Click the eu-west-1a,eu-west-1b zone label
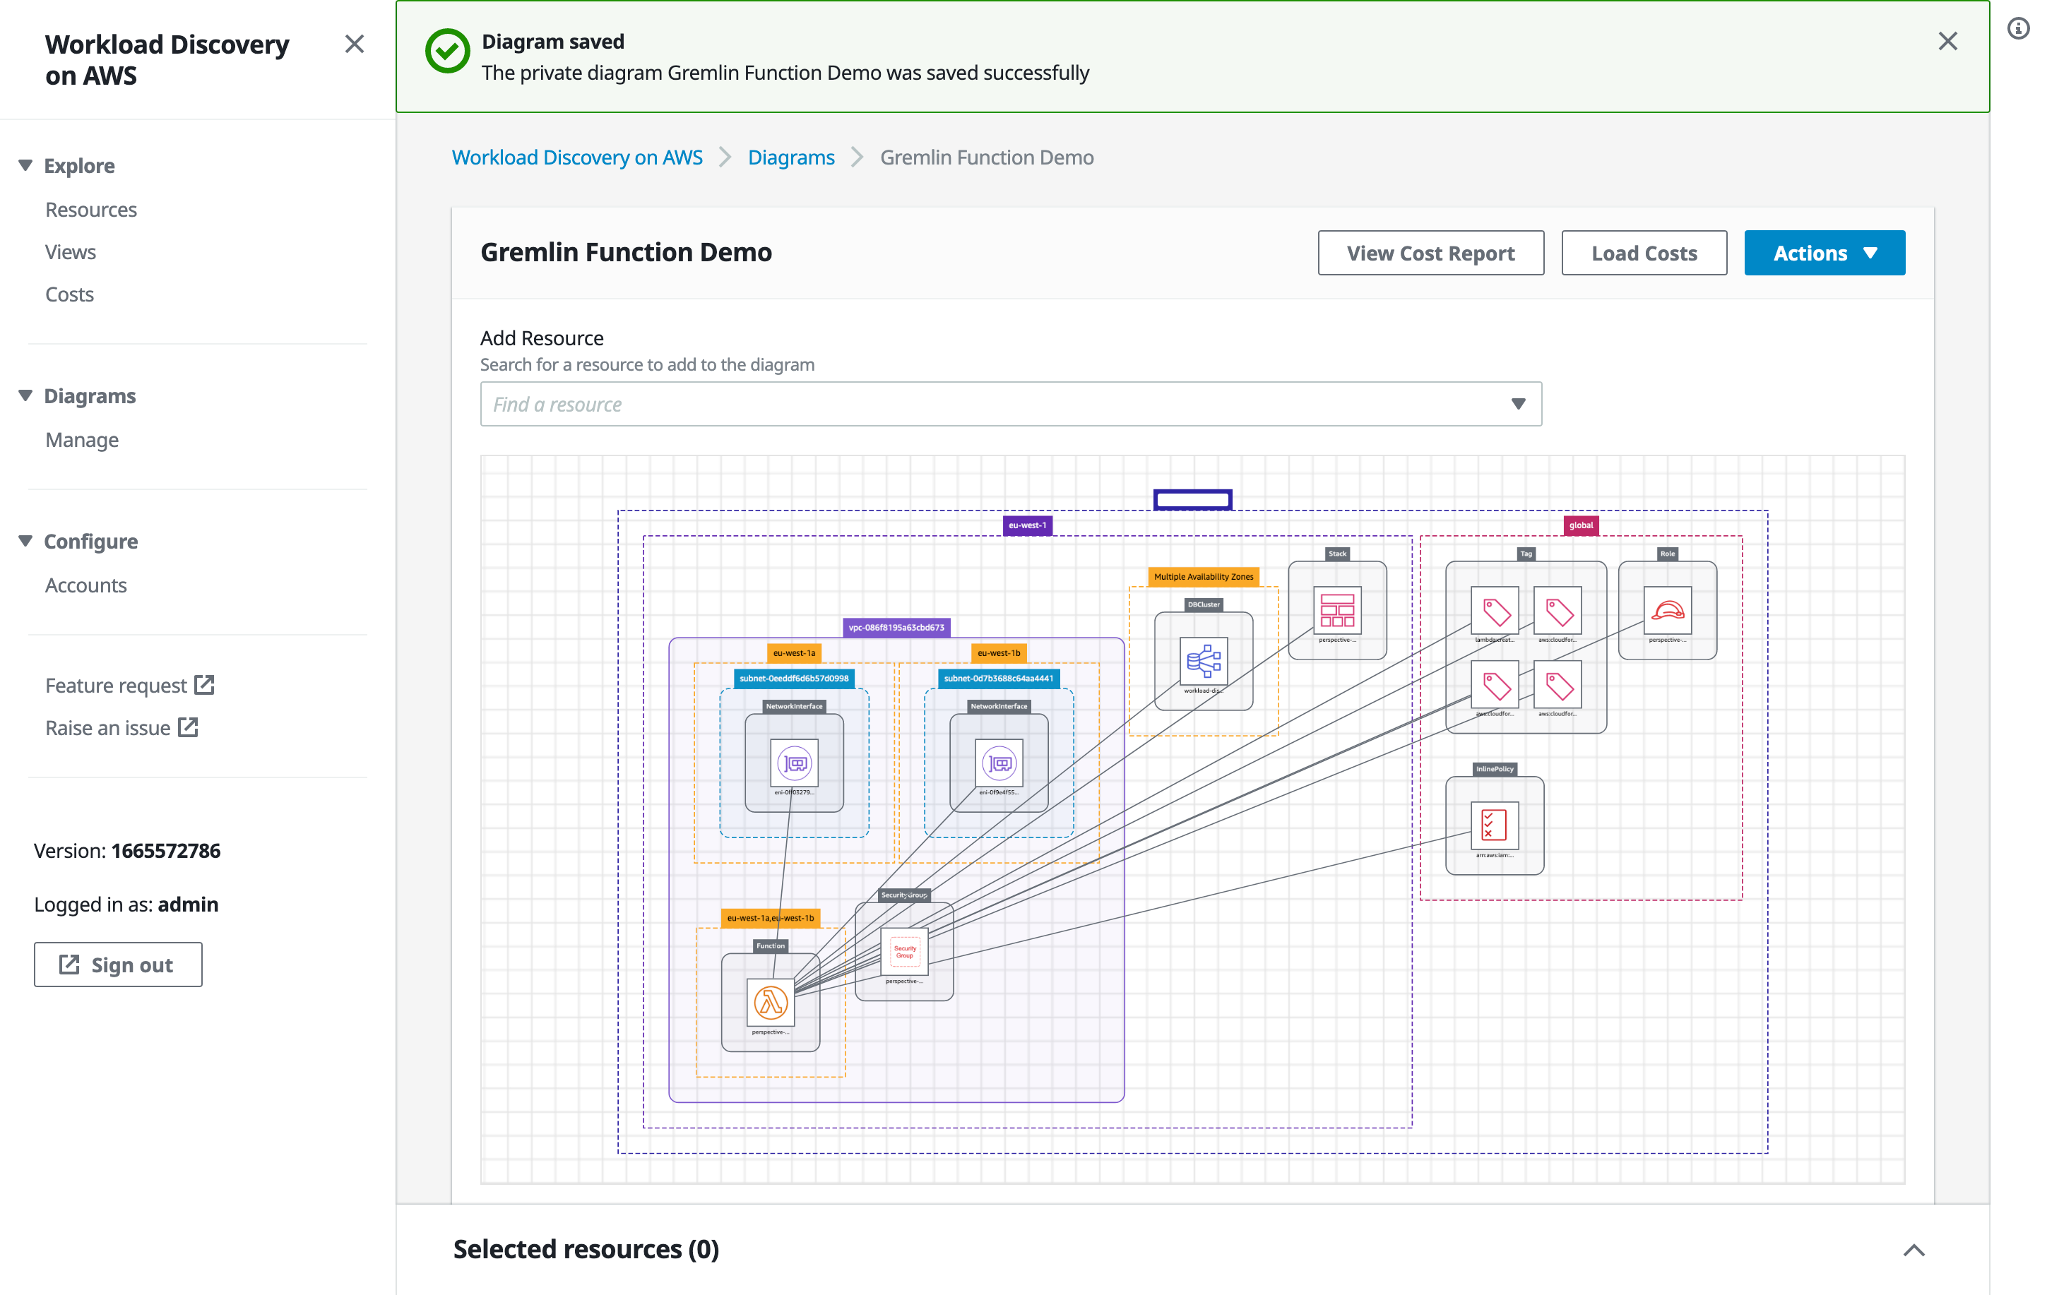 (x=770, y=918)
